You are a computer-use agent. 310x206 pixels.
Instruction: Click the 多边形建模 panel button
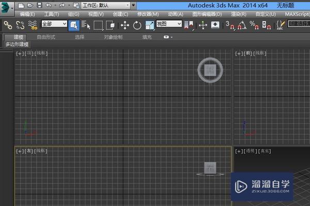(17, 44)
